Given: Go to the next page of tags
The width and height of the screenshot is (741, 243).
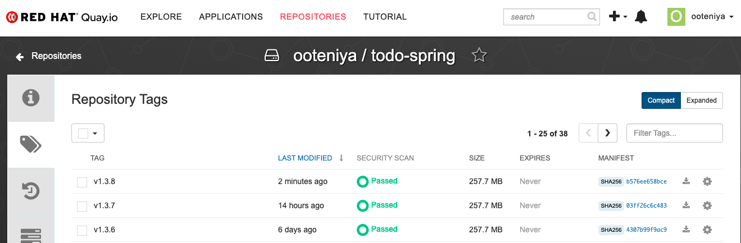Looking at the screenshot, I should point(608,133).
